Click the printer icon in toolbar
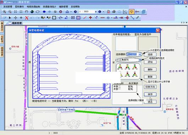This screenshot has height=135, width=188. (x=114, y=12)
